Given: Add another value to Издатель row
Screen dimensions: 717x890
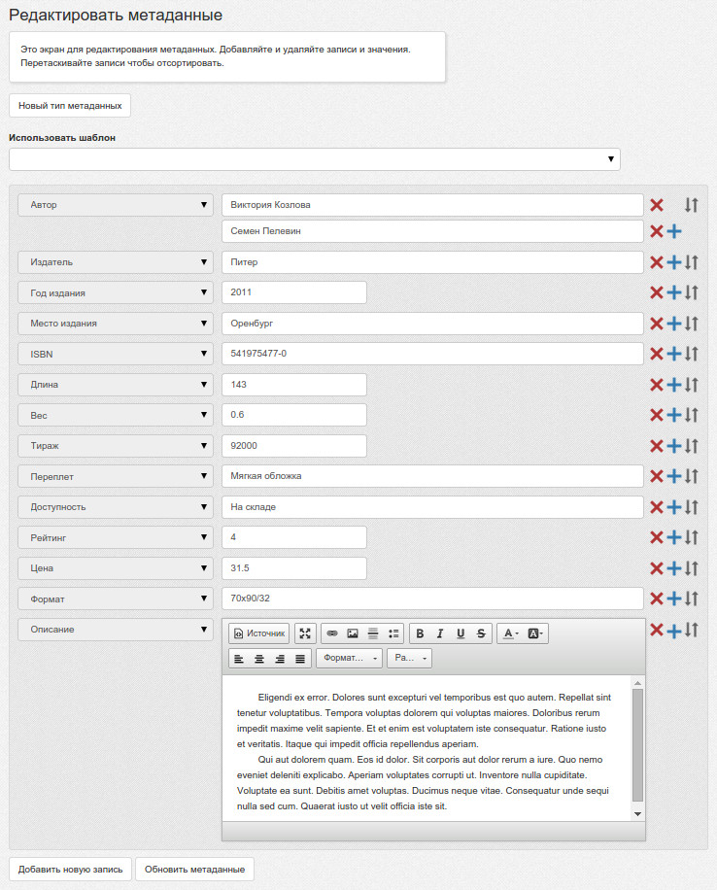Looking at the screenshot, I should (674, 262).
